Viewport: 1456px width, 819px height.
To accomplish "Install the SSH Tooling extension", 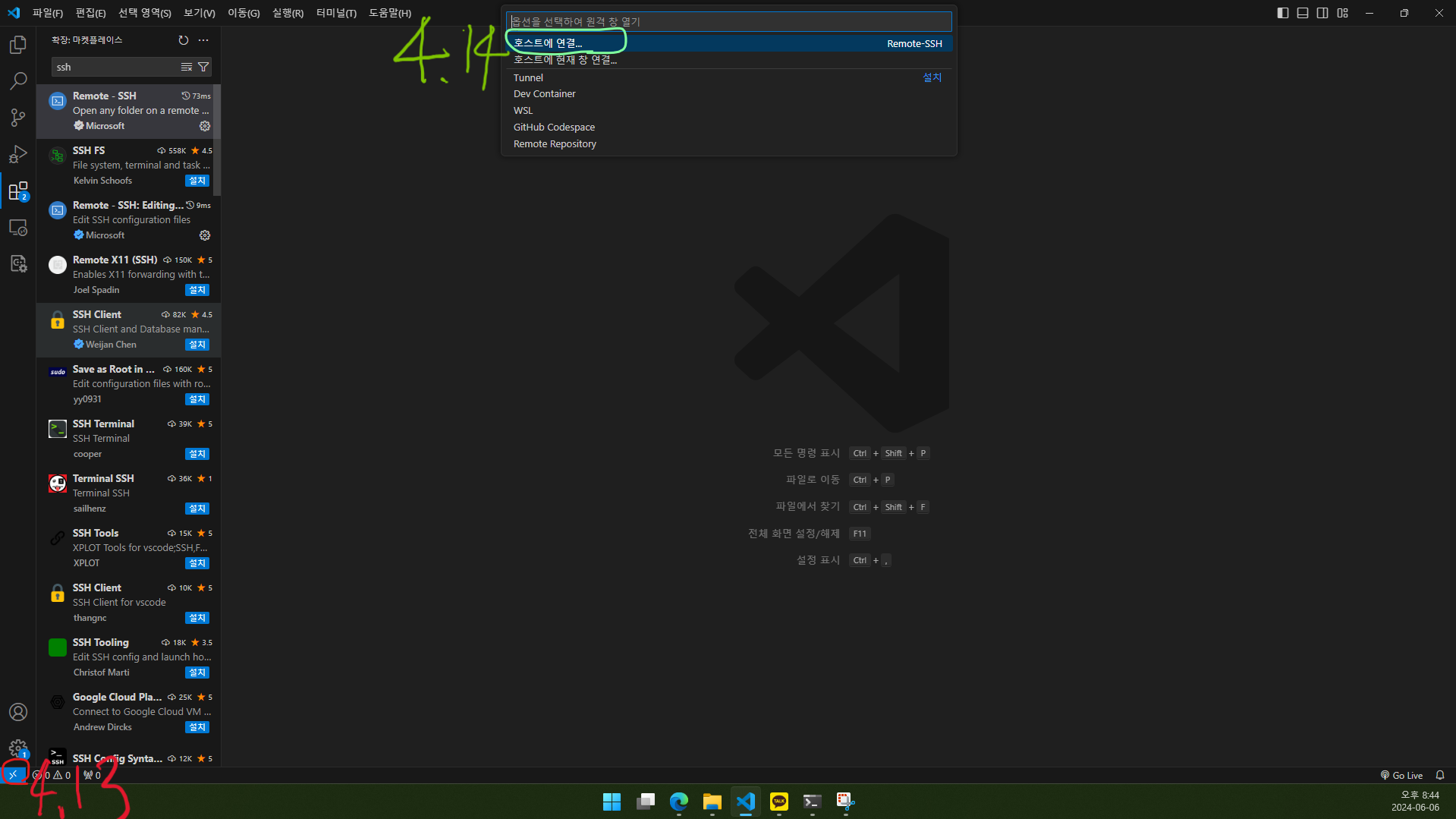I will coord(197,673).
